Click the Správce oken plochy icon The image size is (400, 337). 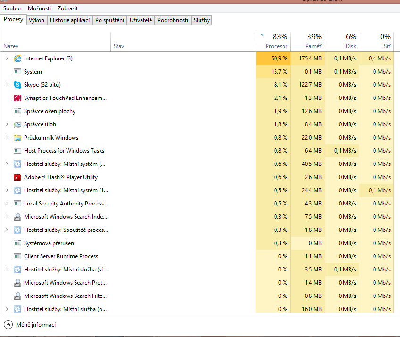pos(17,111)
